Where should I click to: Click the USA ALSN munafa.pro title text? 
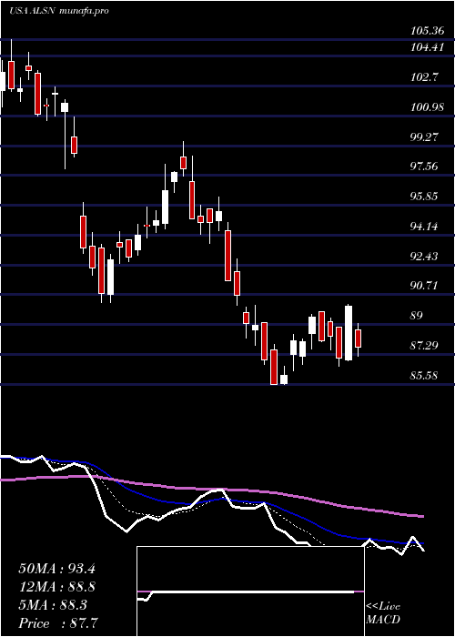click(x=58, y=11)
